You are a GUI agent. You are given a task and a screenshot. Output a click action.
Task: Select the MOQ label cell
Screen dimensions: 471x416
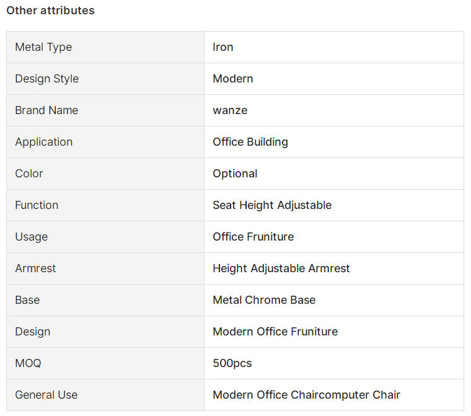point(105,363)
